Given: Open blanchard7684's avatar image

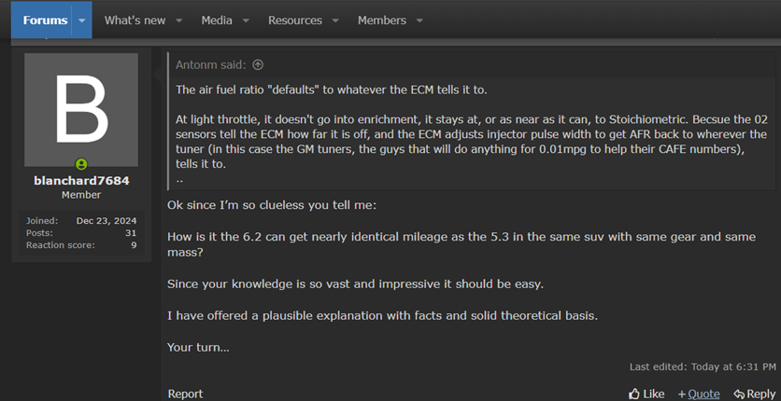Looking at the screenshot, I should 81,110.
